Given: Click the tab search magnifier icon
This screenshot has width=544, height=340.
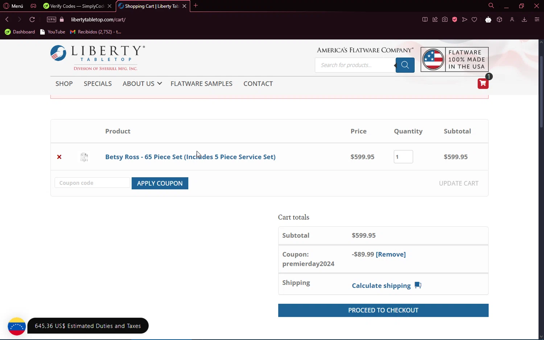Looking at the screenshot, I should [491, 6].
